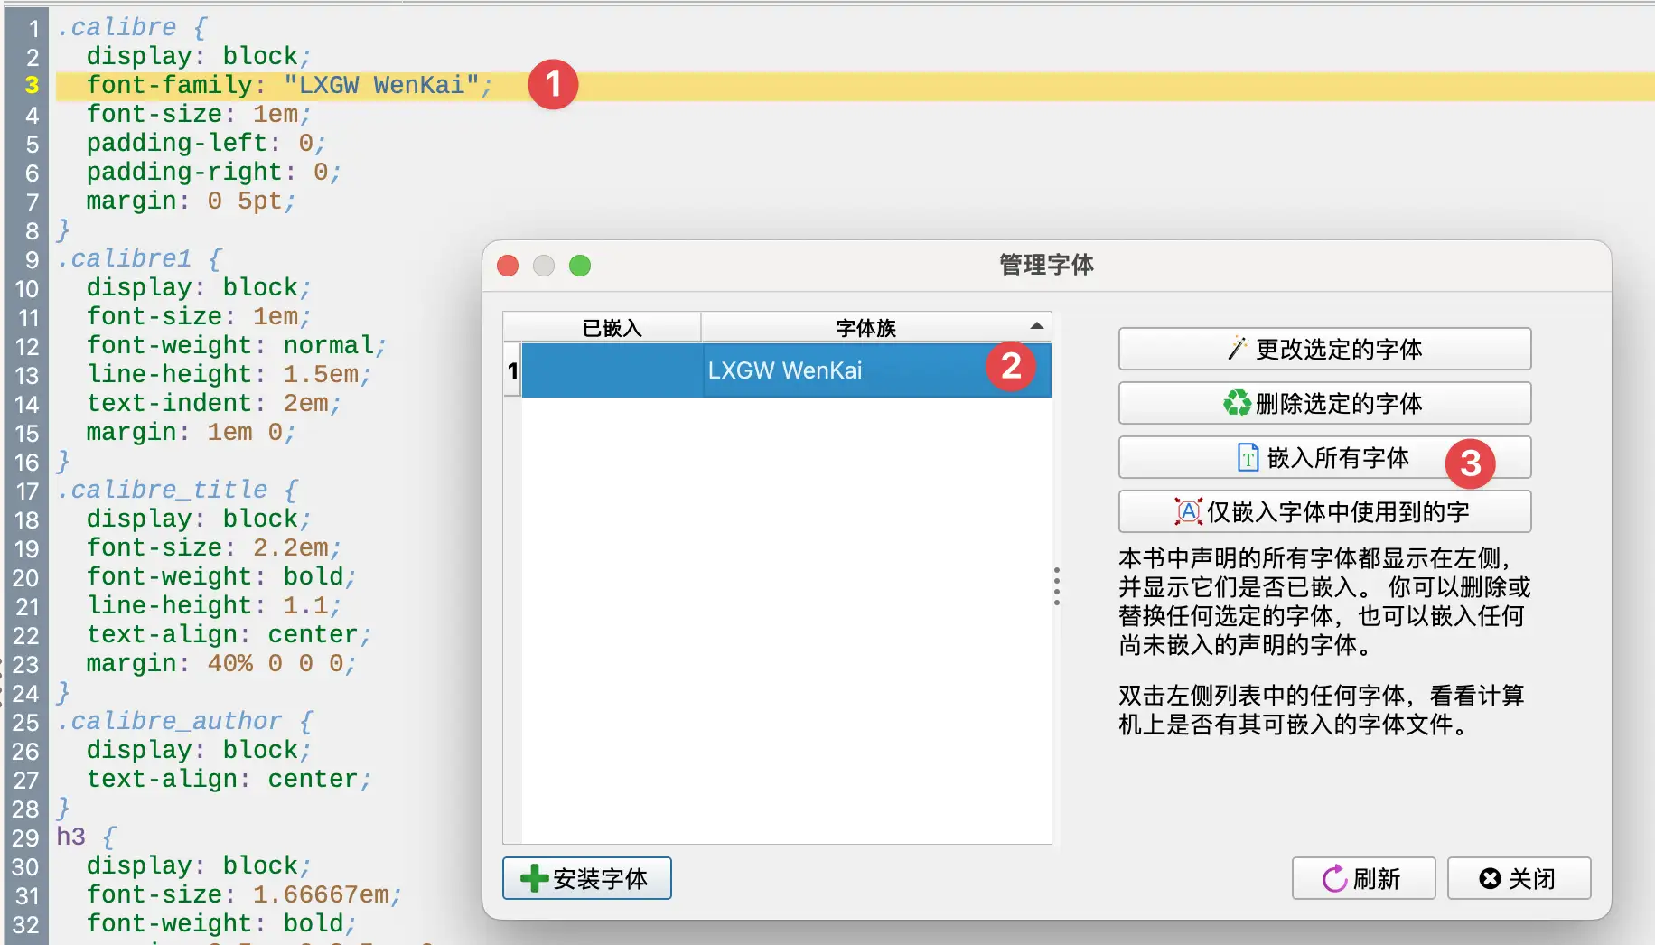
Task: Click the dotted splitter handle in dialog
Action: pos(1056,586)
